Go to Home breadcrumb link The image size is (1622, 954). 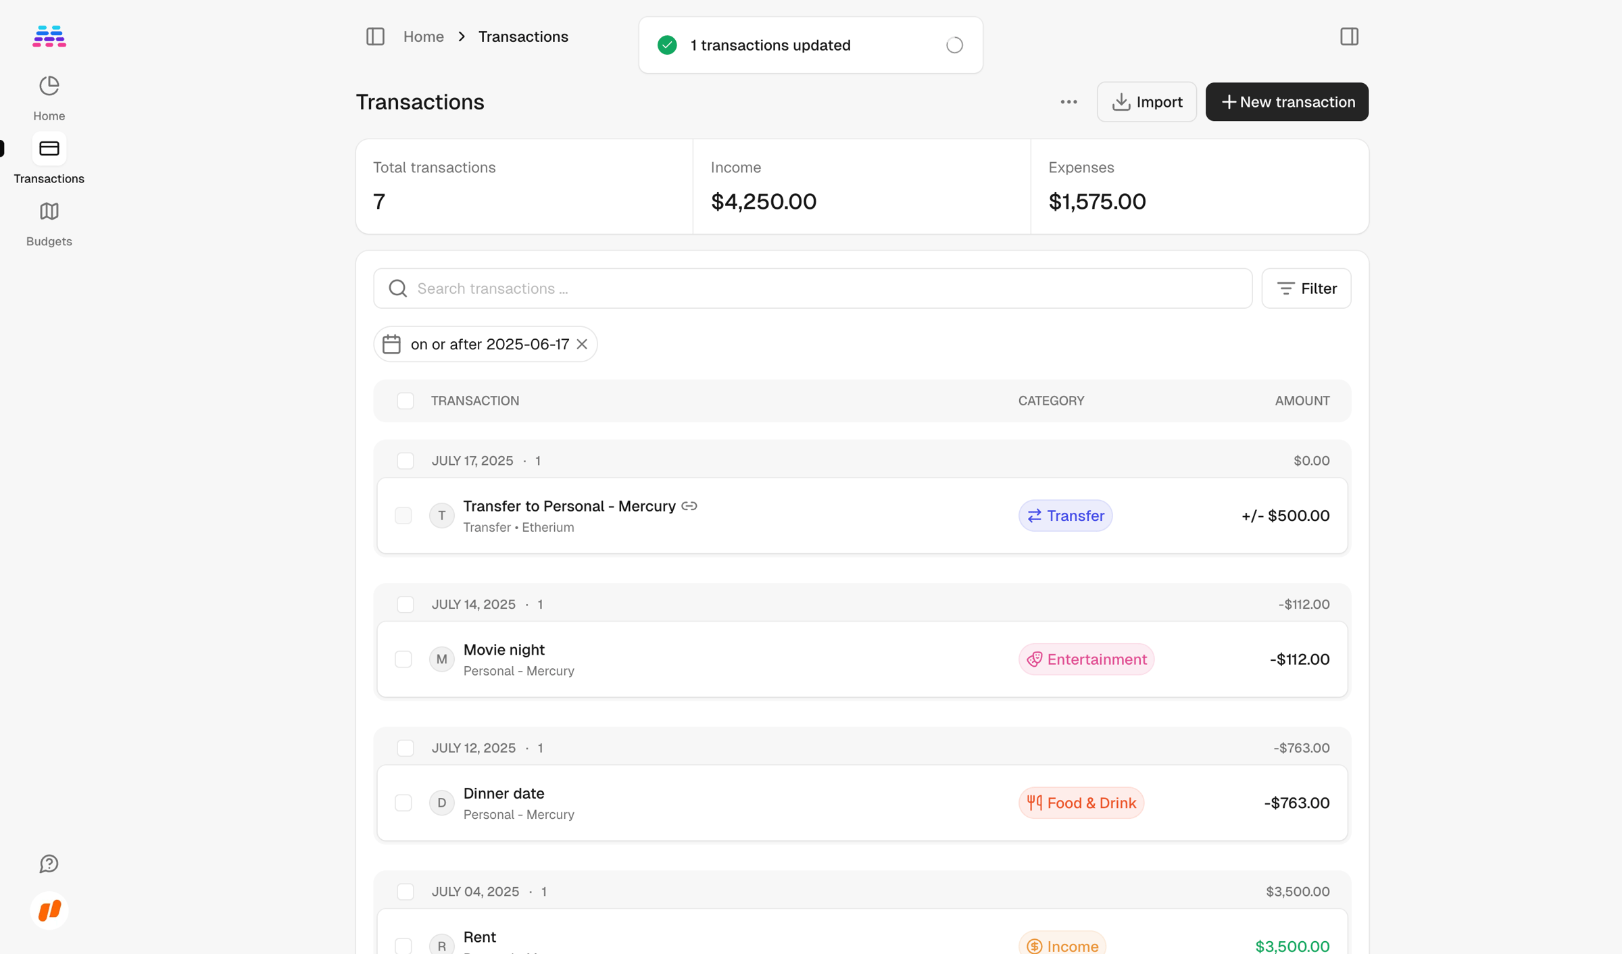(424, 36)
